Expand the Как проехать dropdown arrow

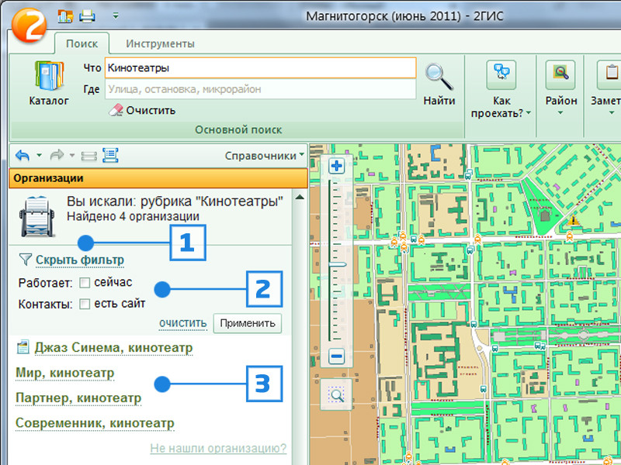(529, 113)
